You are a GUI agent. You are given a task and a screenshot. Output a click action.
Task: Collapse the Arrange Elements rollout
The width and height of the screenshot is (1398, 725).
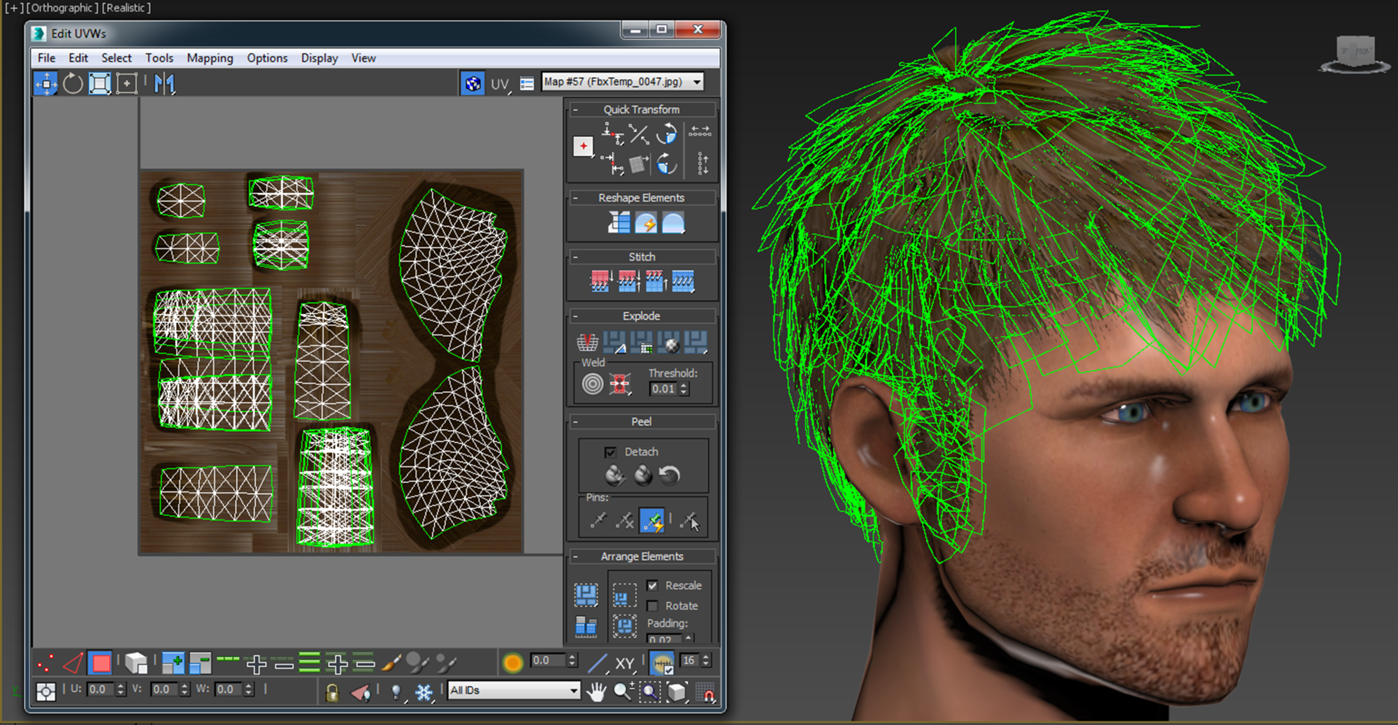575,557
